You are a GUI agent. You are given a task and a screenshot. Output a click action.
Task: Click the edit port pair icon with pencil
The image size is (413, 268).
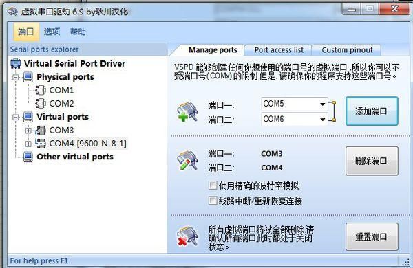pyautogui.click(x=187, y=160)
